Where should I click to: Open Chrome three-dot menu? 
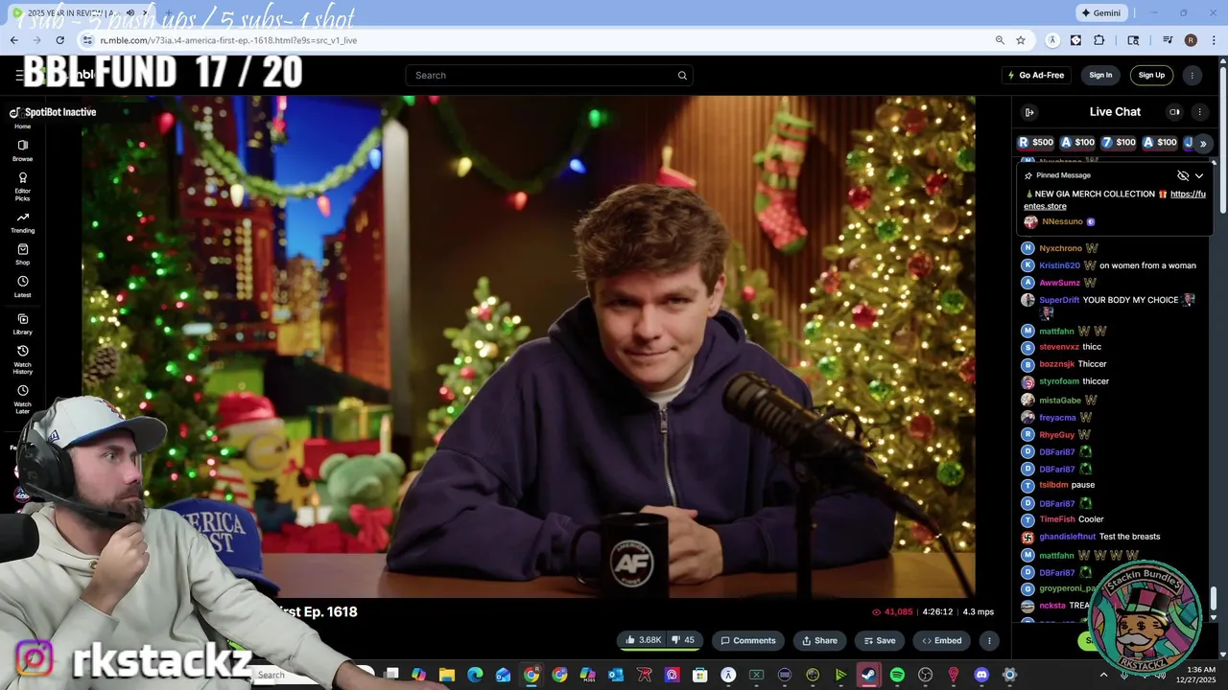click(x=1213, y=40)
